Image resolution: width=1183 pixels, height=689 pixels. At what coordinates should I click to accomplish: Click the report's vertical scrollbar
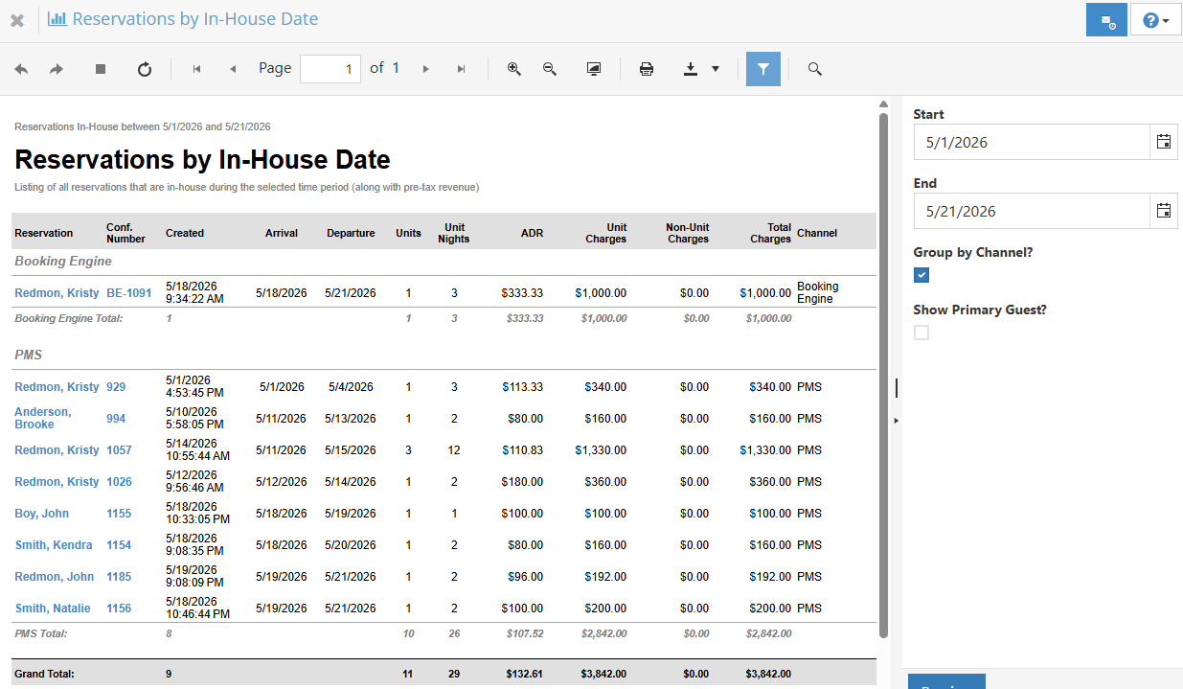pos(884,374)
